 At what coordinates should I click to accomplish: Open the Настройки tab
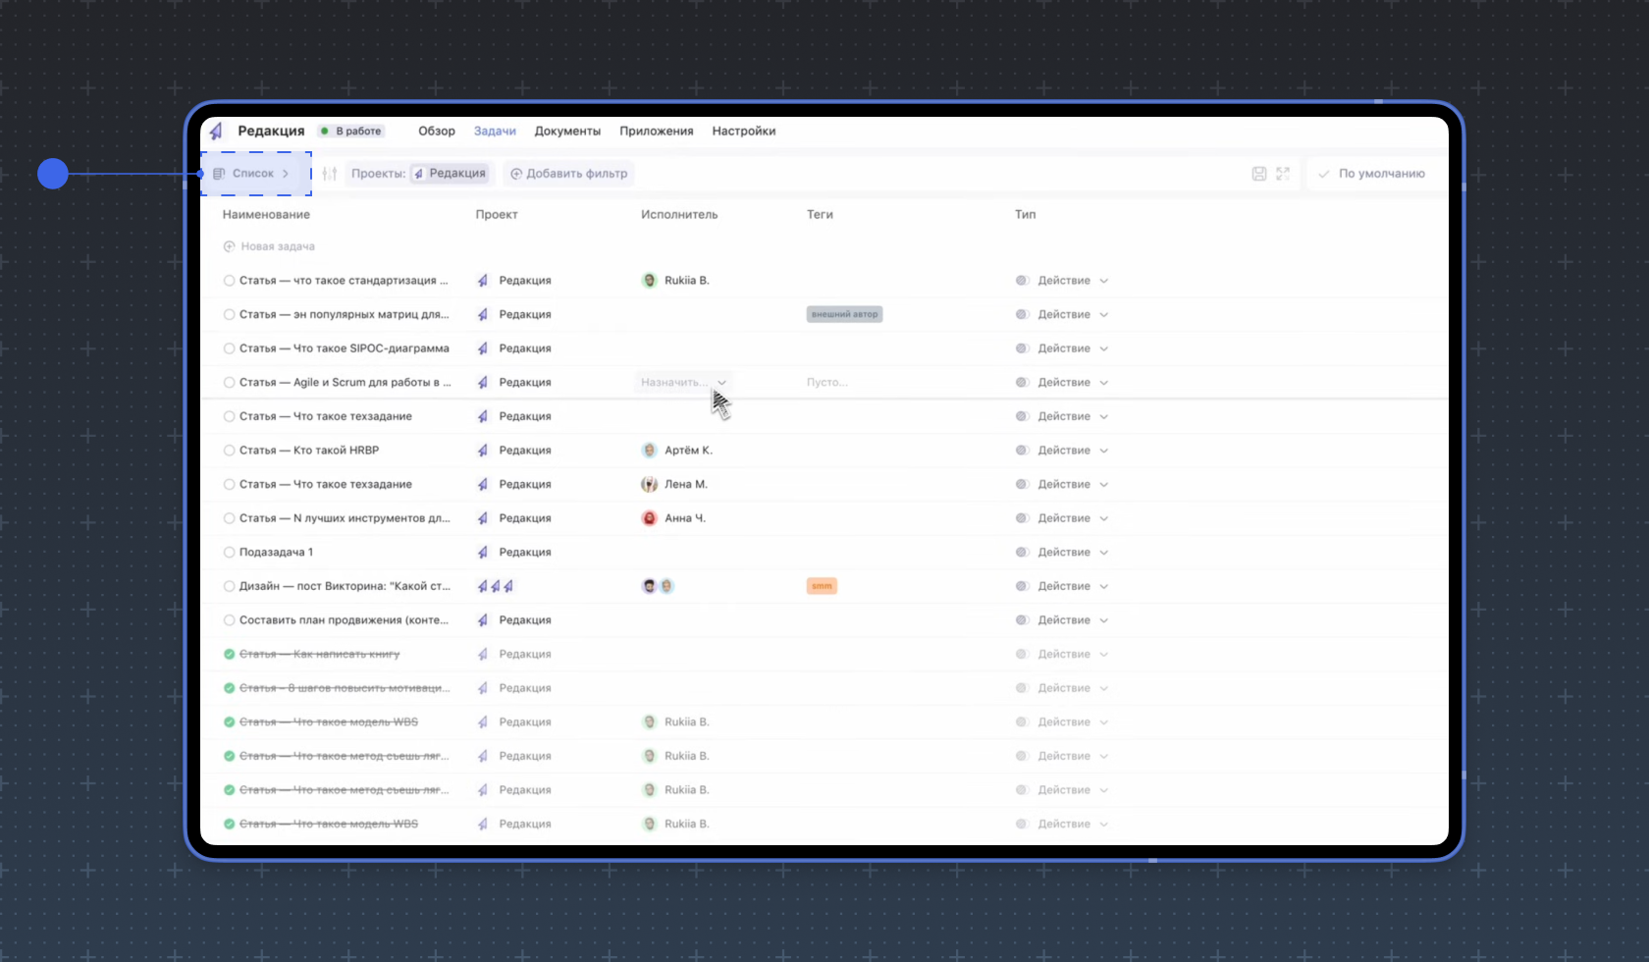click(743, 131)
